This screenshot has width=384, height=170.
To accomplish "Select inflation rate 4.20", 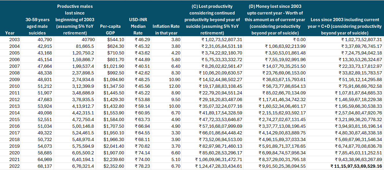I will 176,53.
